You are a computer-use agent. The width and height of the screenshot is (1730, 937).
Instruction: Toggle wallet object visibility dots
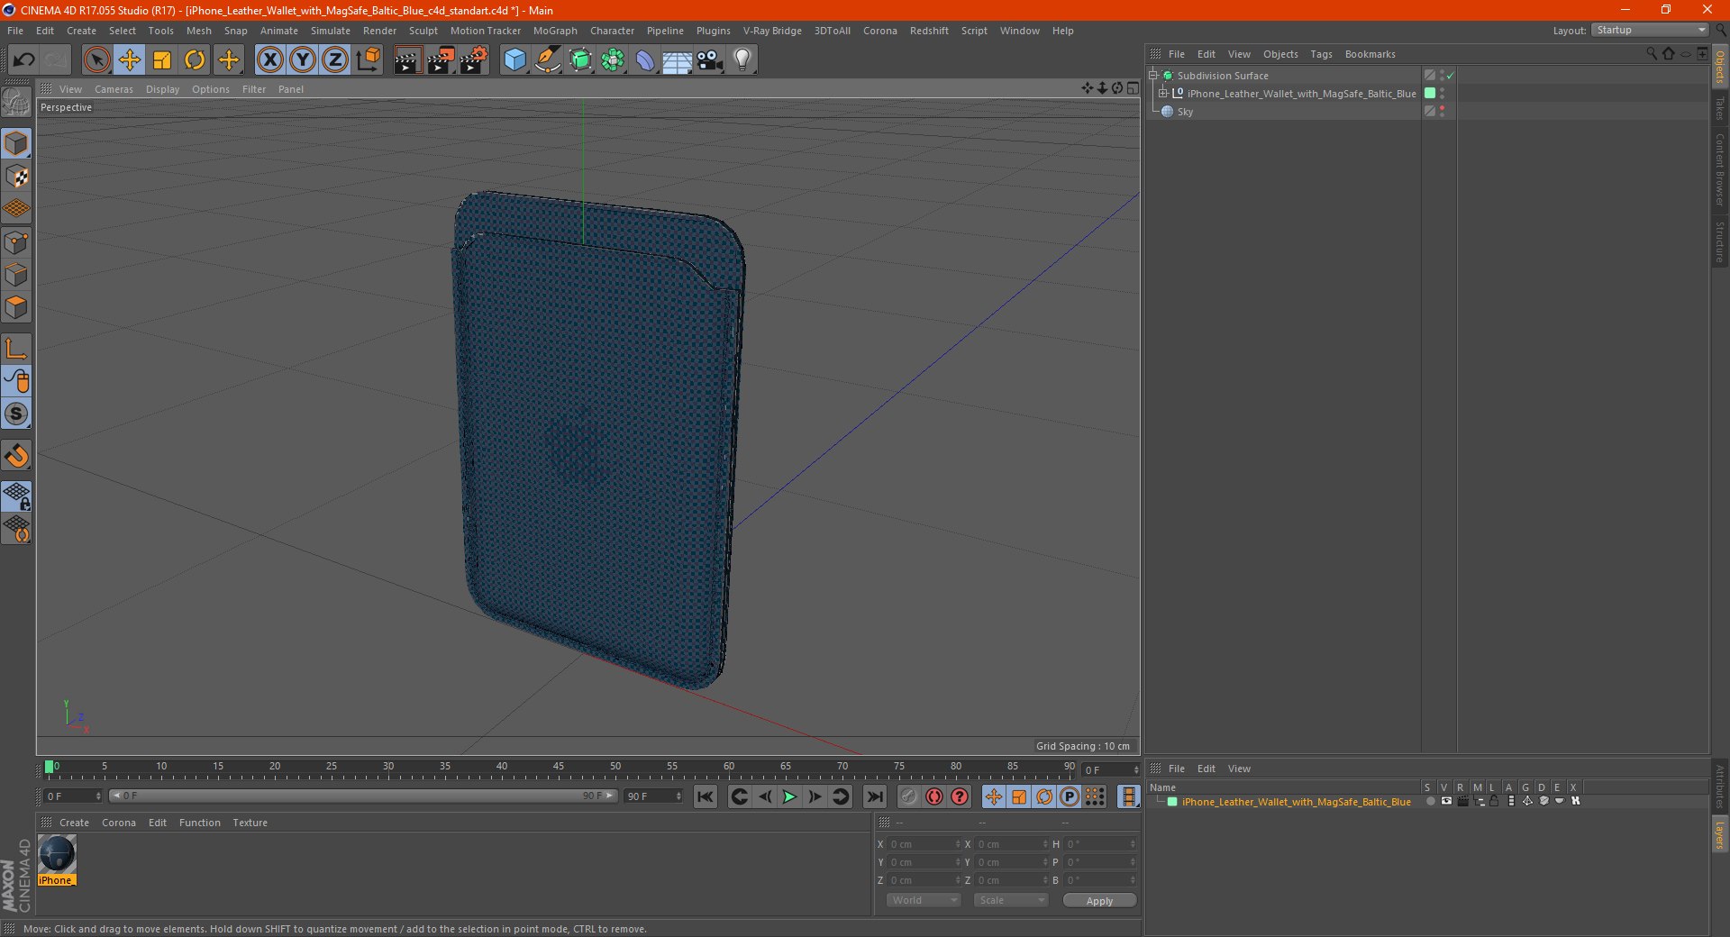[x=1442, y=93]
